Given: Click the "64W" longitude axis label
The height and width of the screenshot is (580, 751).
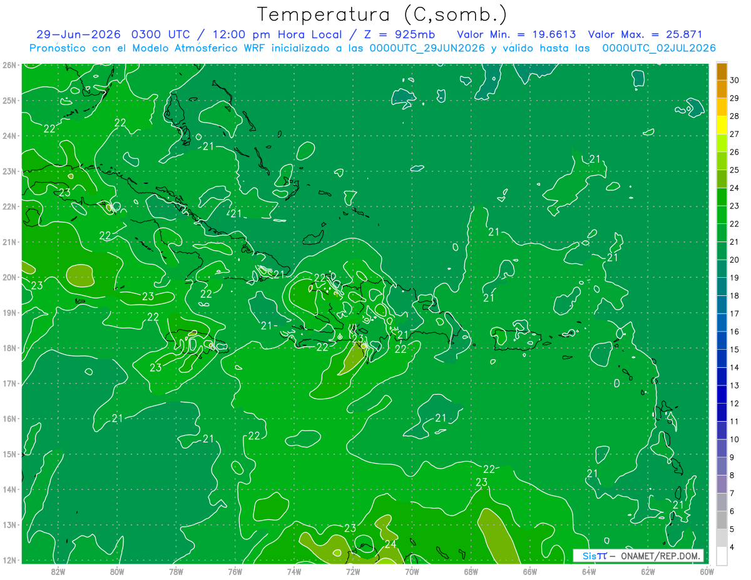Looking at the screenshot, I should [x=589, y=571].
